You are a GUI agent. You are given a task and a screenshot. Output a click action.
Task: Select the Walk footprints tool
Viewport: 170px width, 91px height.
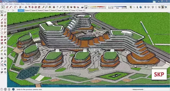(x=2, y=72)
